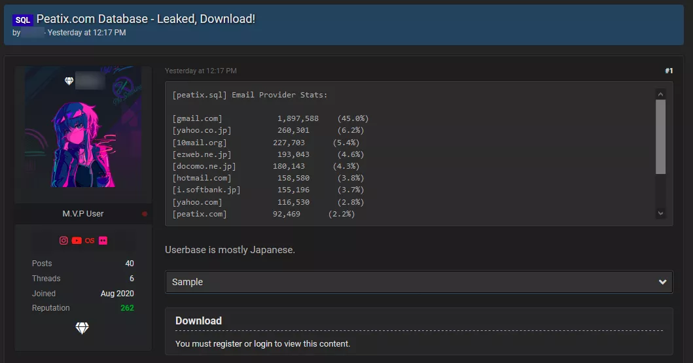The image size is (693, 363).
Task: Click the code box scroll-up arrow
Action: (x=660, y=94)
